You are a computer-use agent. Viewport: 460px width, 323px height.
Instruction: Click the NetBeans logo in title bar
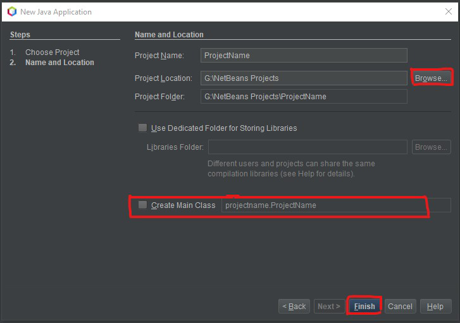[x=12, y=12]
